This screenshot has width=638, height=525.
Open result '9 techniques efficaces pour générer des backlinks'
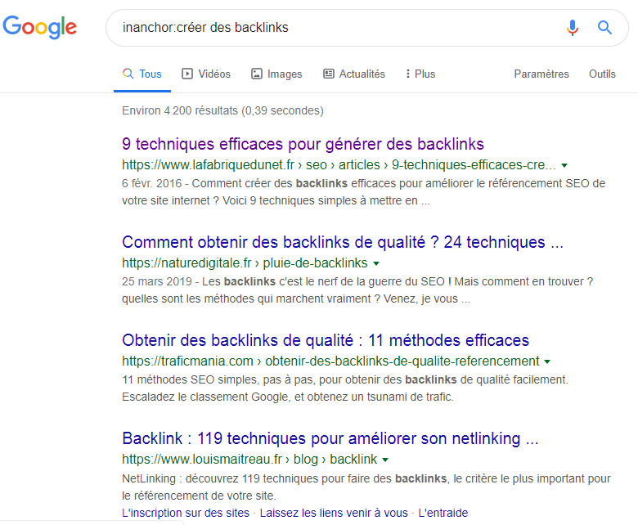pyautogui.click(x=303, y=144)
